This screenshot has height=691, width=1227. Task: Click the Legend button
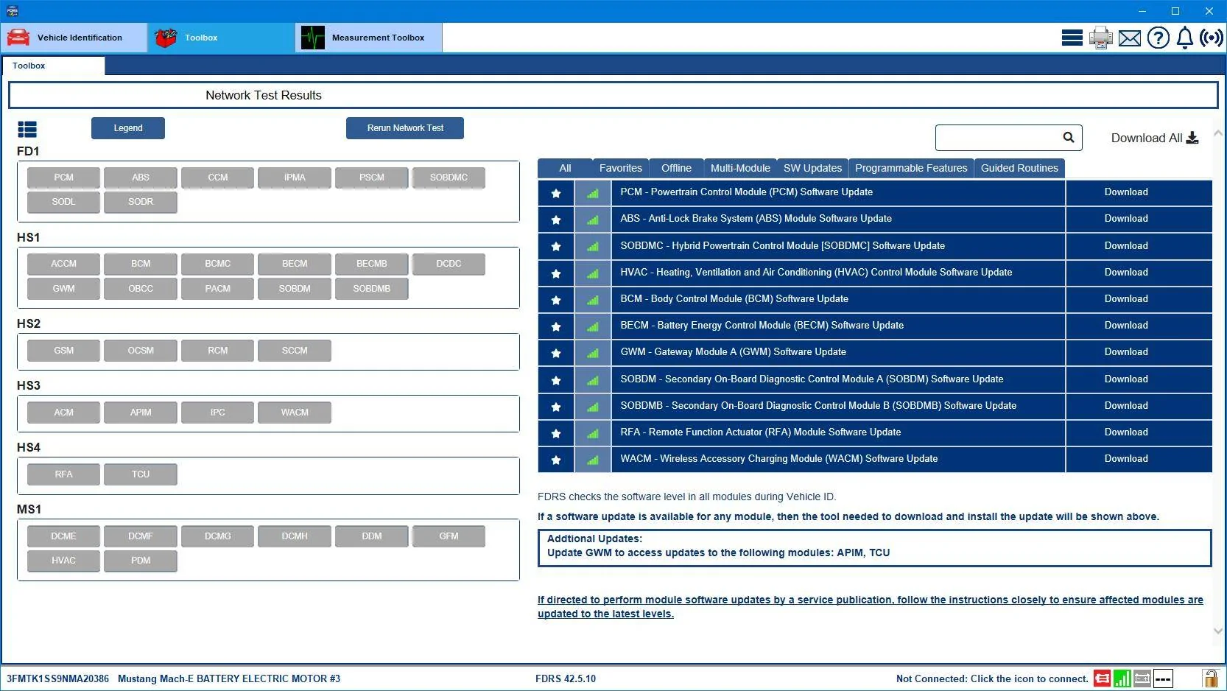(x=128, y=128)
